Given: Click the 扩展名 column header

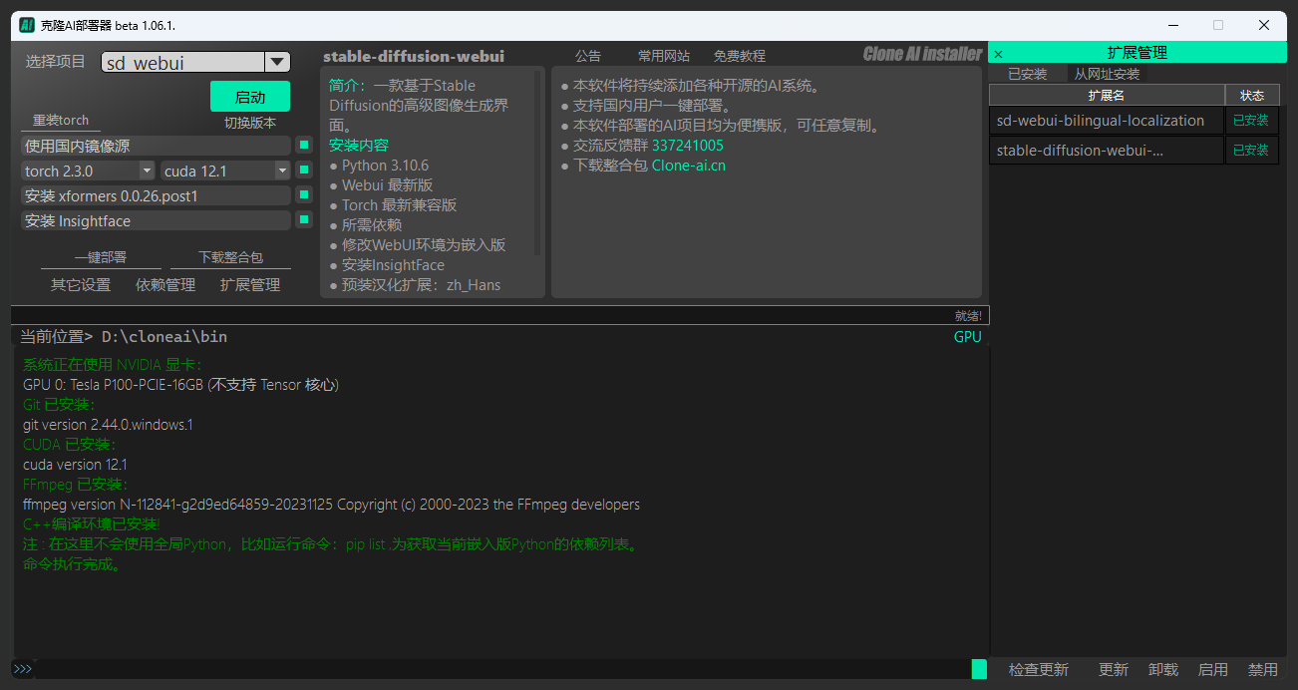Looking at the screenshot, I should pyautogui.click(x=1107, y=96).
